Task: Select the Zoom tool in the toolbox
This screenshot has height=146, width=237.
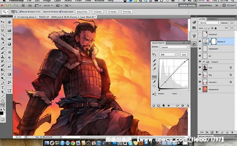Action: click(x=2, y=105)
